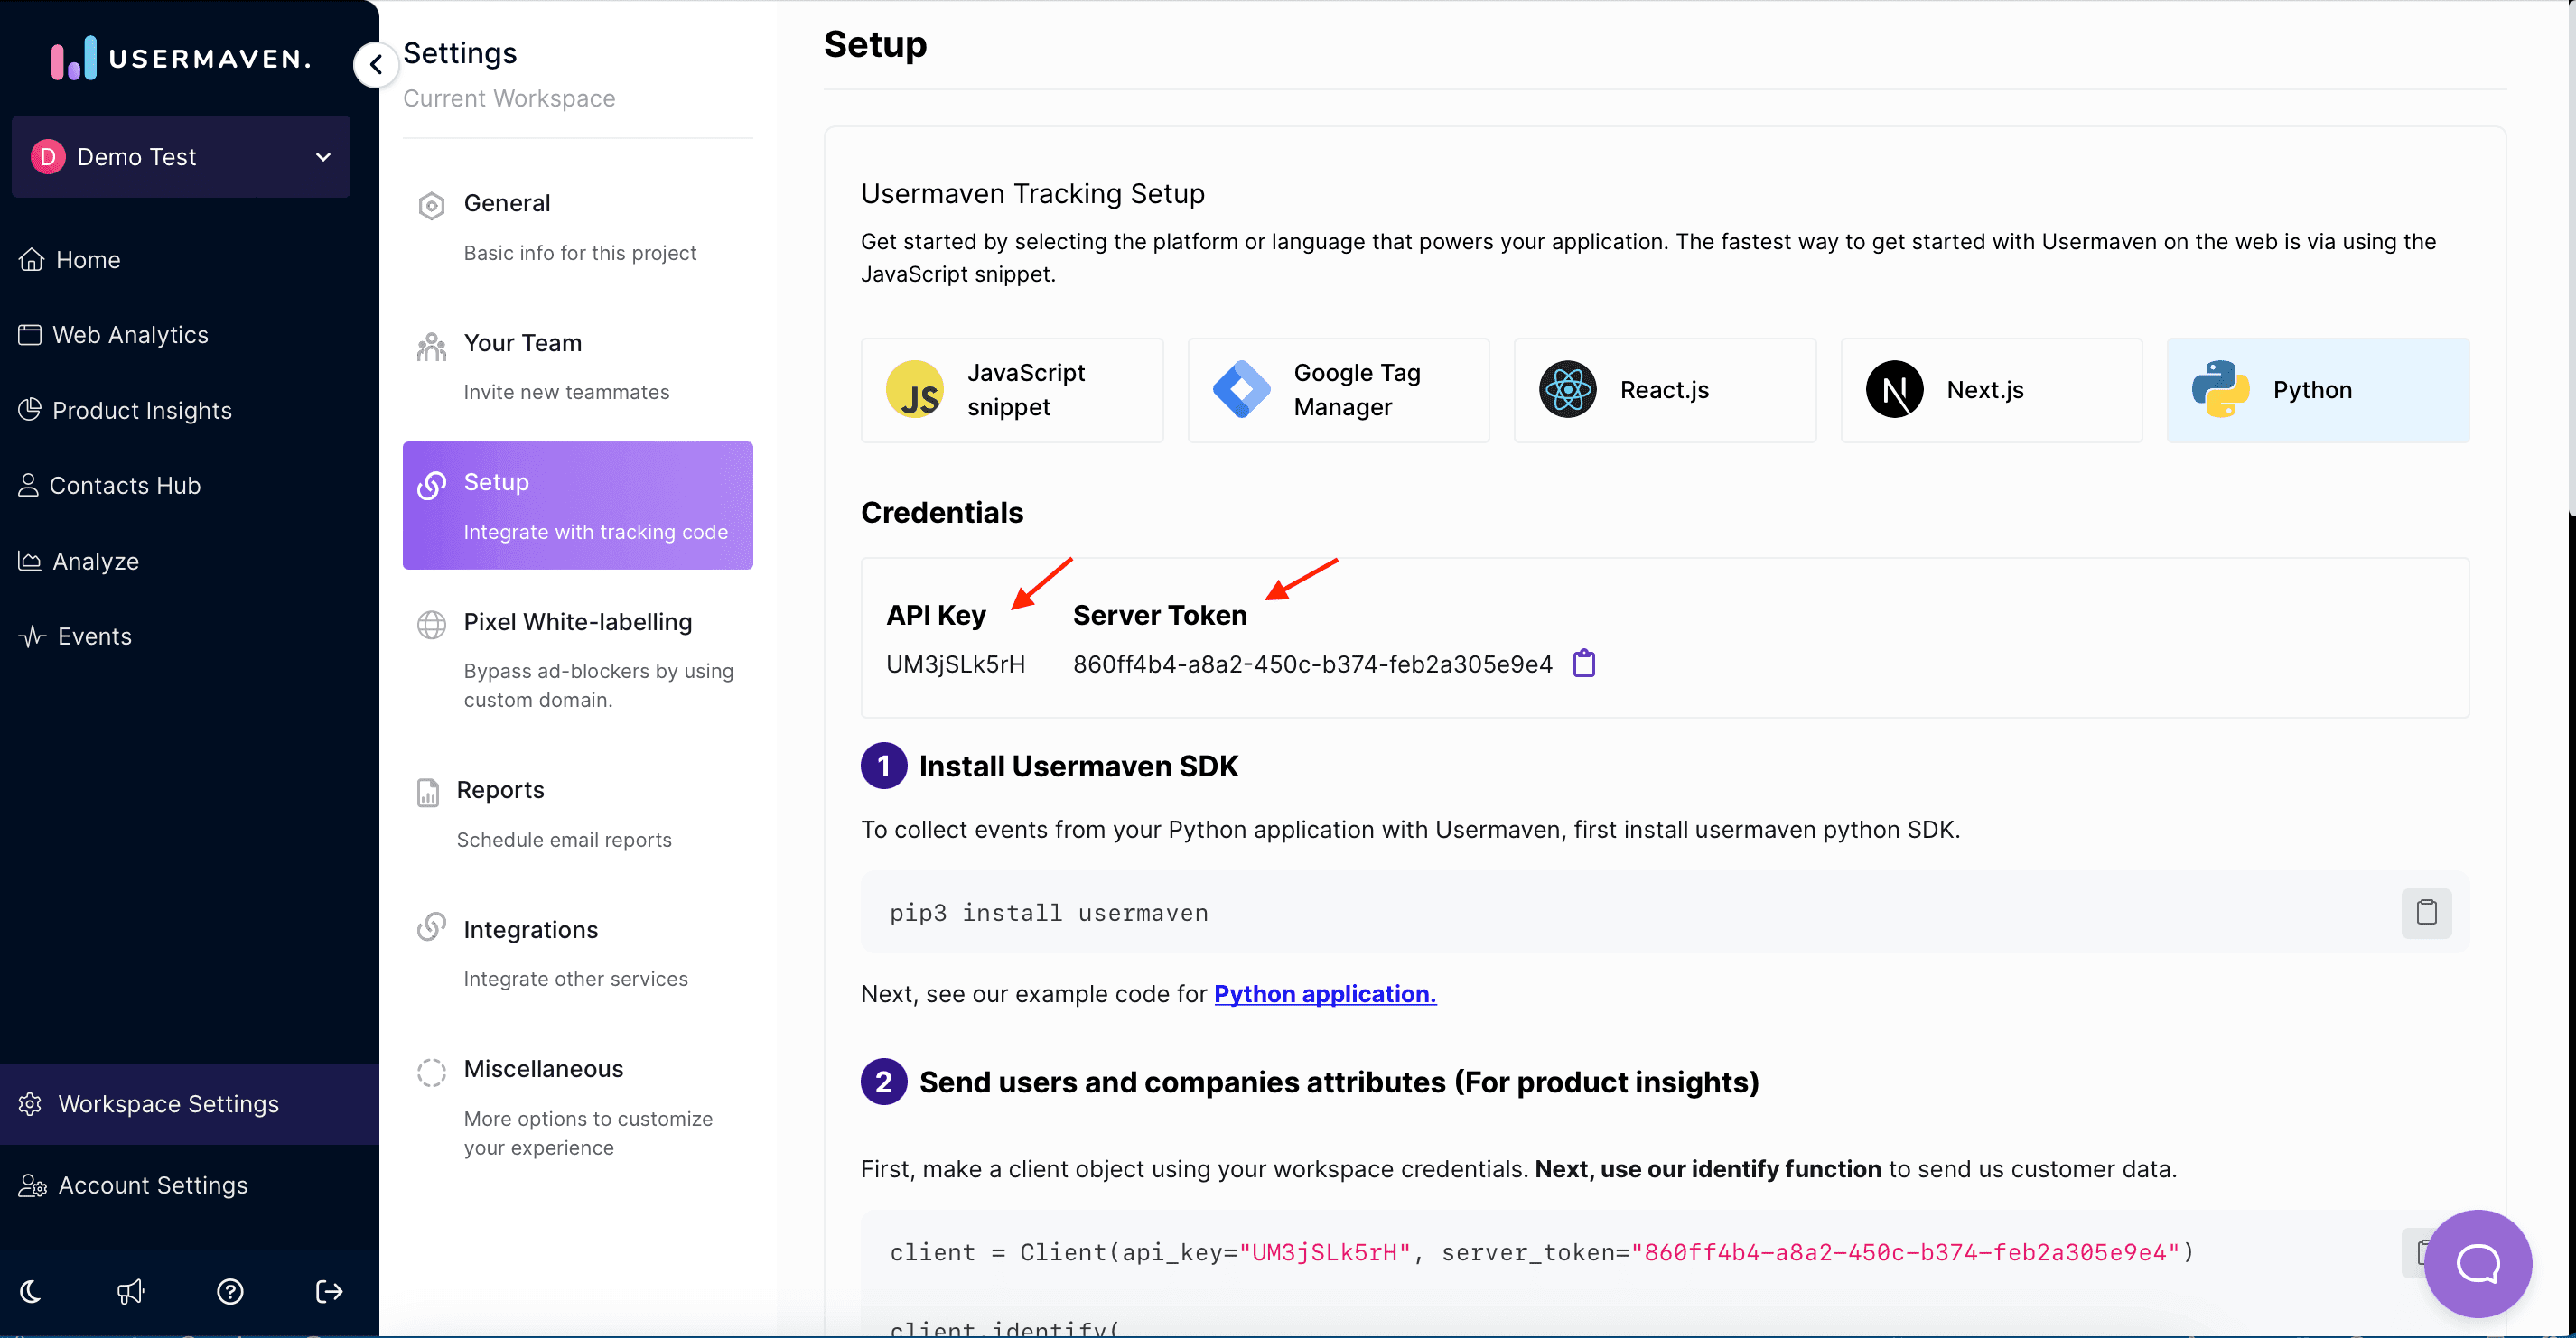
Task: Click the Your Team people icon
Action: [431, 346]
